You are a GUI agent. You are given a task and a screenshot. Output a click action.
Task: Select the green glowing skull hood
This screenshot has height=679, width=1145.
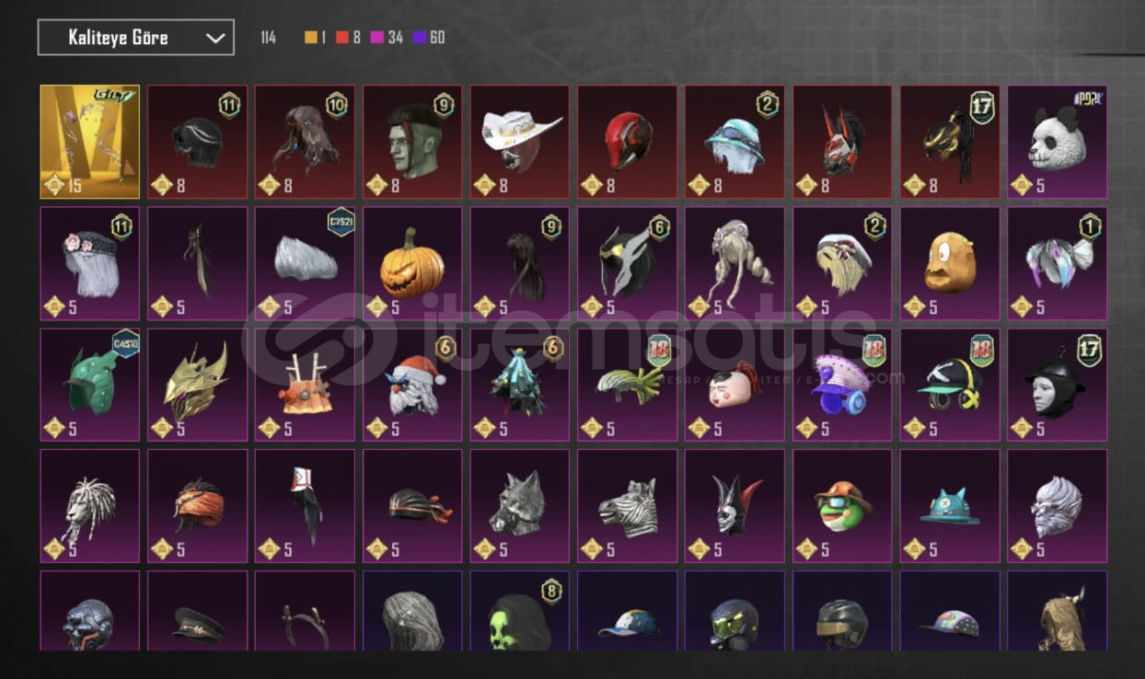click(x=520, y=611)
